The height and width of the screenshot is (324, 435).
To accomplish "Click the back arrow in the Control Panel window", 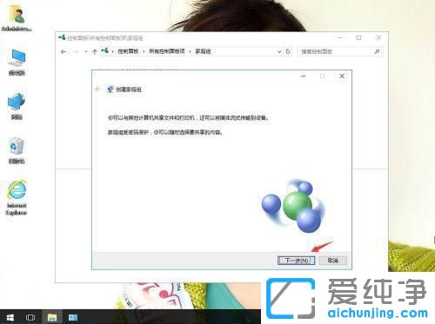I will click(64, 52).
